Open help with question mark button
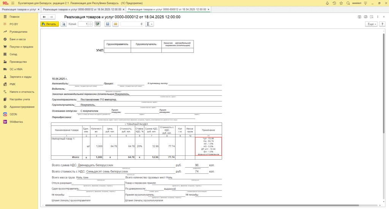Viewport: 389px width, 209px height. [x=382, y=24]
